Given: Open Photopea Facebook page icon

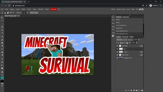Looking at the screenshot, I should coord(142,9).
